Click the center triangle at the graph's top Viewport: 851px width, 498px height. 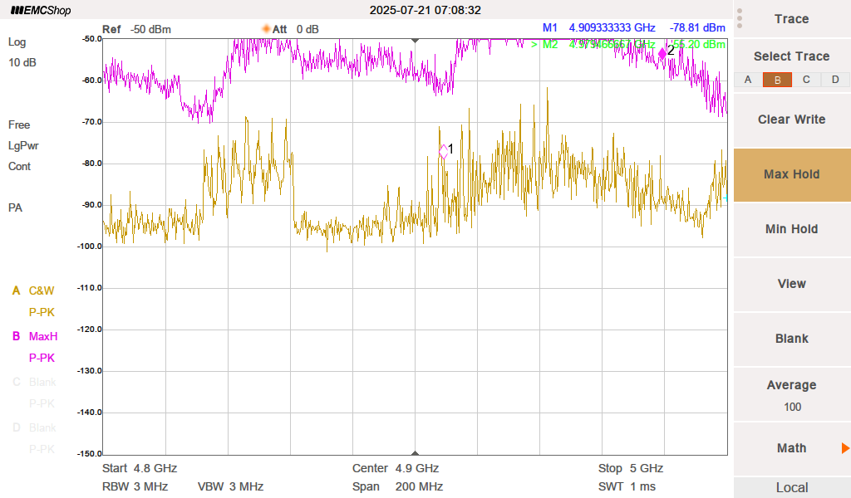(416, 40)
